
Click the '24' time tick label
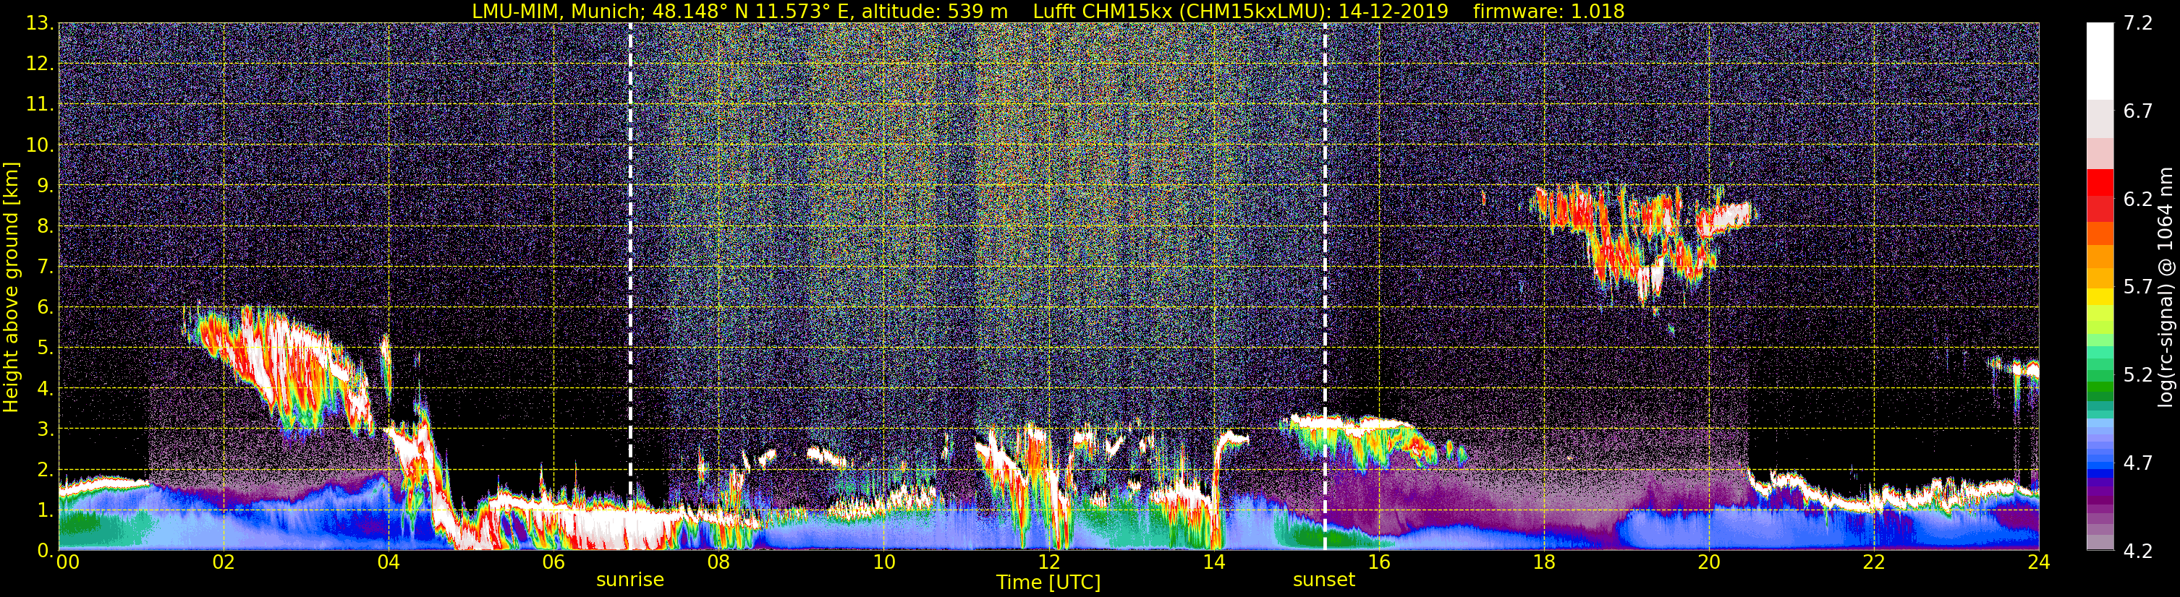point(2039,562)
